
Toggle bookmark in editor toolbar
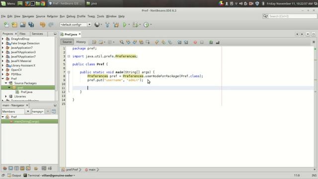pos(170,42)
